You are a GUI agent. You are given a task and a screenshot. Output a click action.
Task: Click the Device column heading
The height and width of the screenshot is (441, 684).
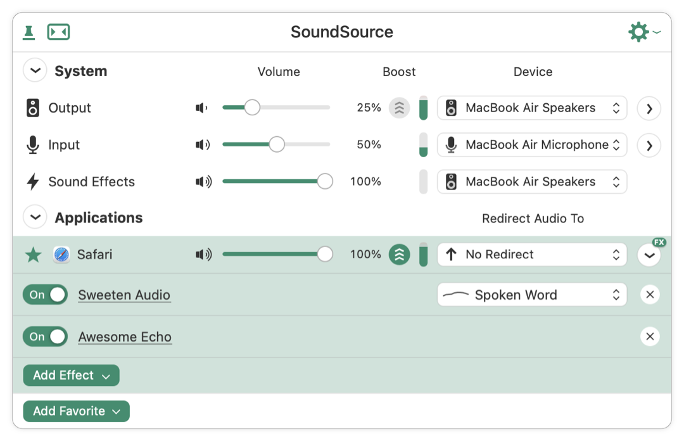click(533, 72)
